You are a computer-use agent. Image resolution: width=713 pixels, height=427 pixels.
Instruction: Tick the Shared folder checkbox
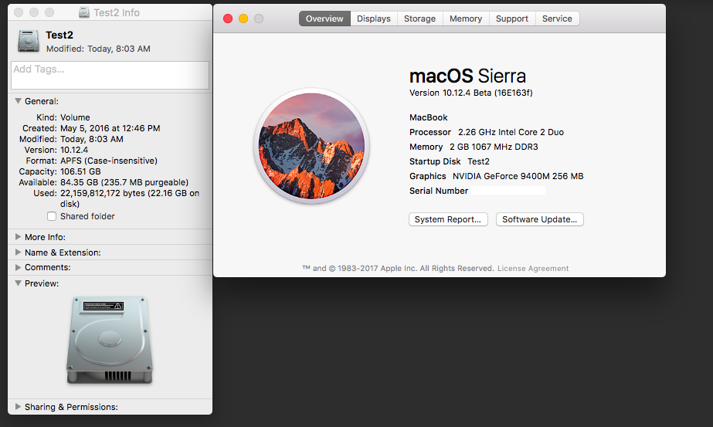click(x=52, y=216)
